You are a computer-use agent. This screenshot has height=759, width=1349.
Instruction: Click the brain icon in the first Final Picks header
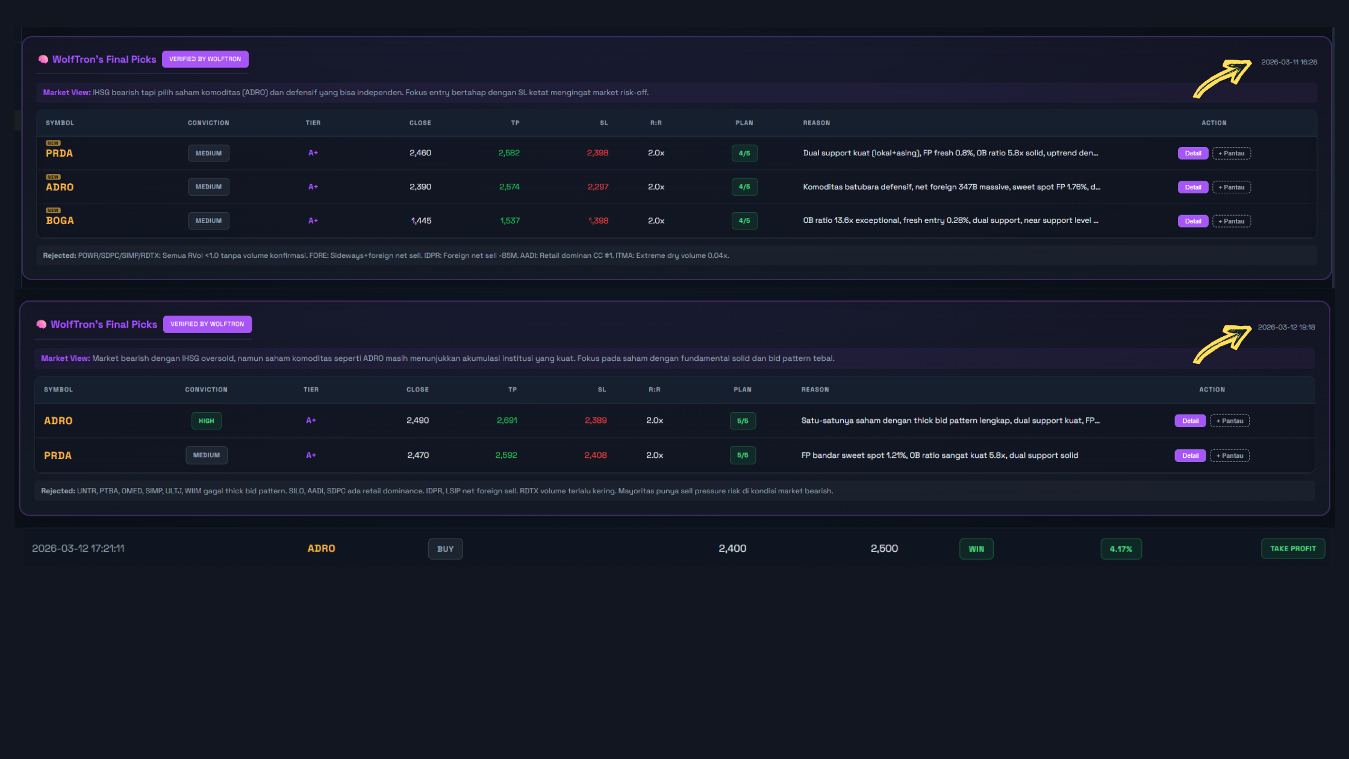pos(43,59)
